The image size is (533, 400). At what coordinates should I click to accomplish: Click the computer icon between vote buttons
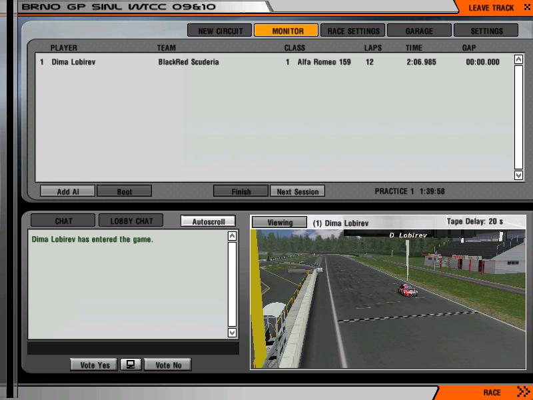coord(131,365)
